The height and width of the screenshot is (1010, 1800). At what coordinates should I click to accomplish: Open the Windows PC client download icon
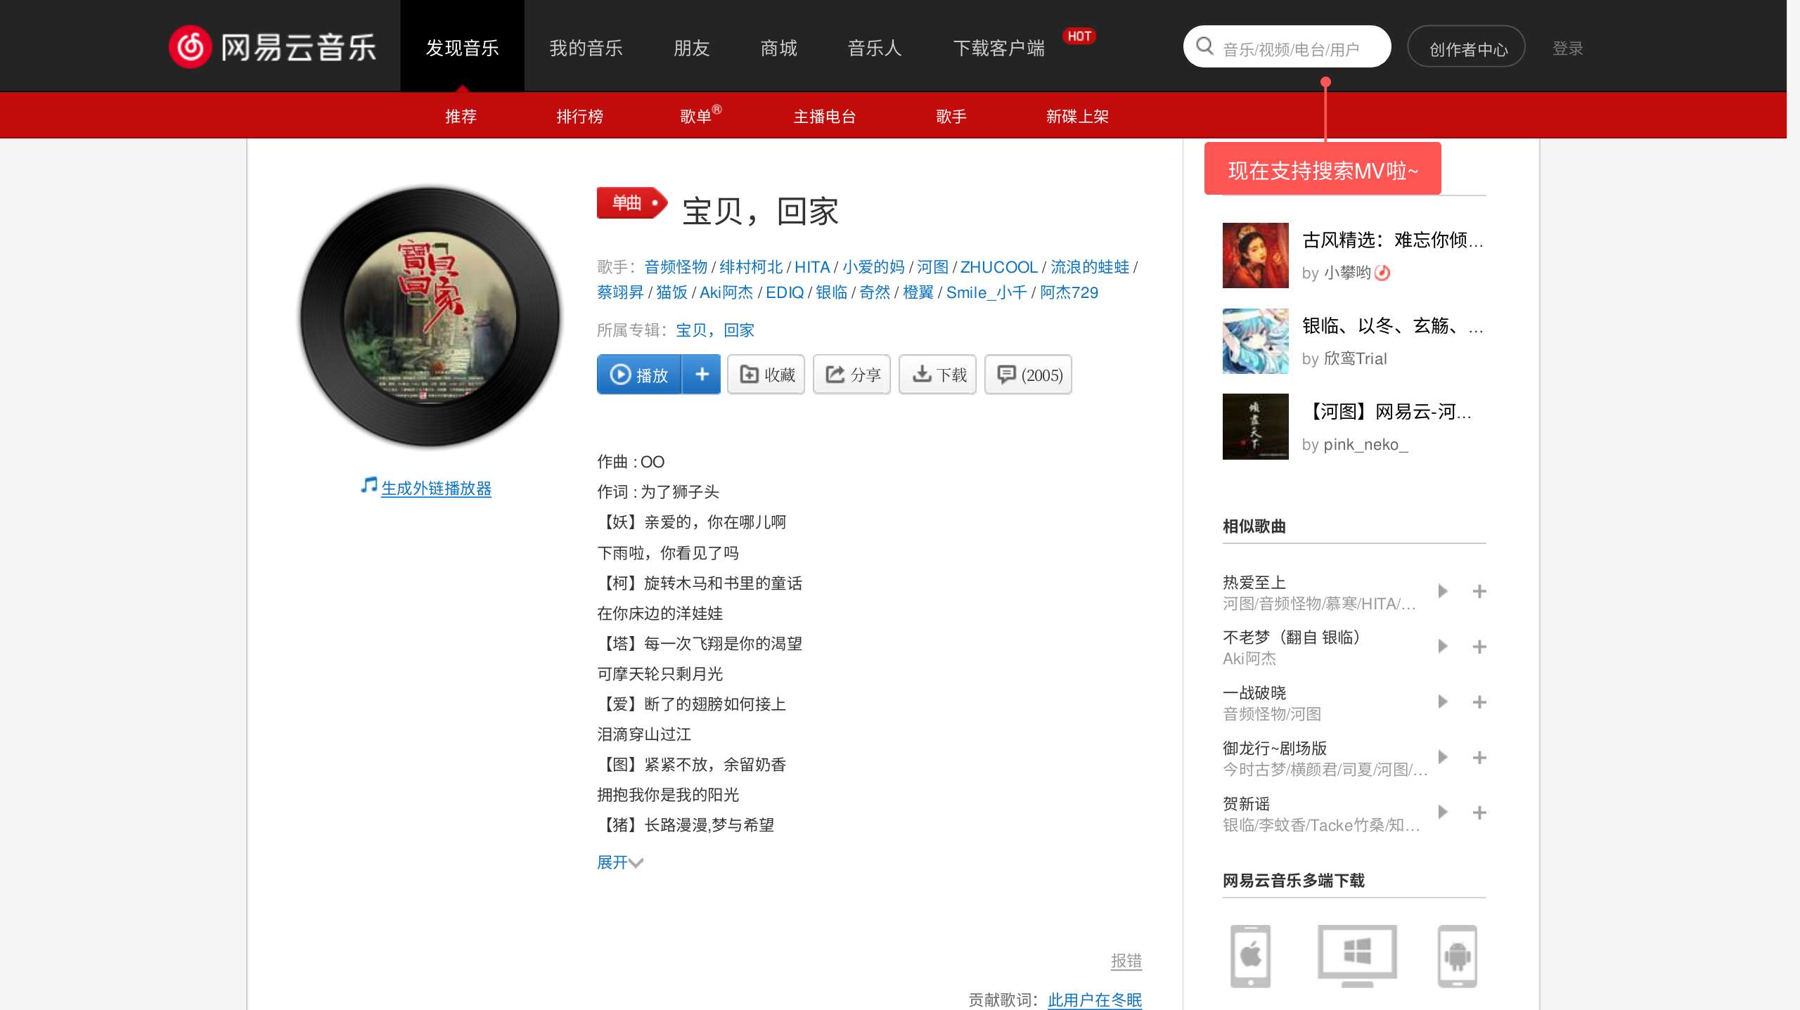[x=1357, y=956]
